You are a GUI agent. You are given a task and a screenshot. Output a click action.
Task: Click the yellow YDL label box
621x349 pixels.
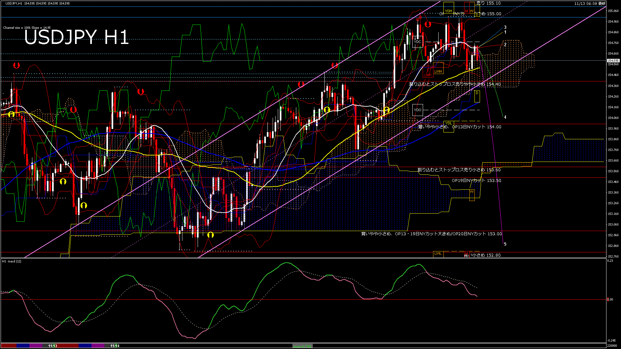[448, 123]
